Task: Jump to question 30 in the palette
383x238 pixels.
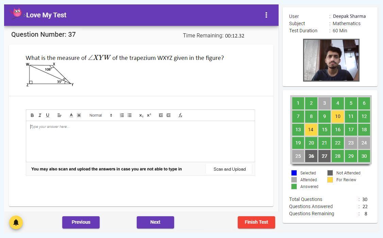Action: pos(364,156)
